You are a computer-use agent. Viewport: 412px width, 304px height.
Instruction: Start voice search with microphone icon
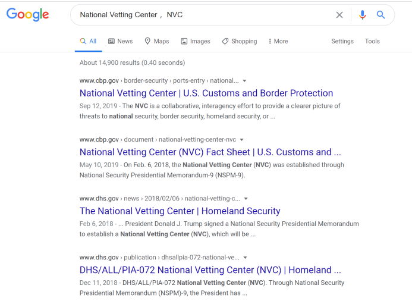[363, 15]
